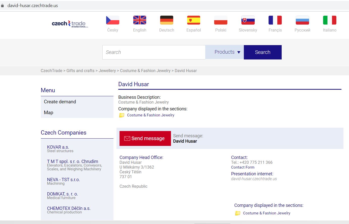Switch language to Česky
Screen dimensions: 349x224
113,30
